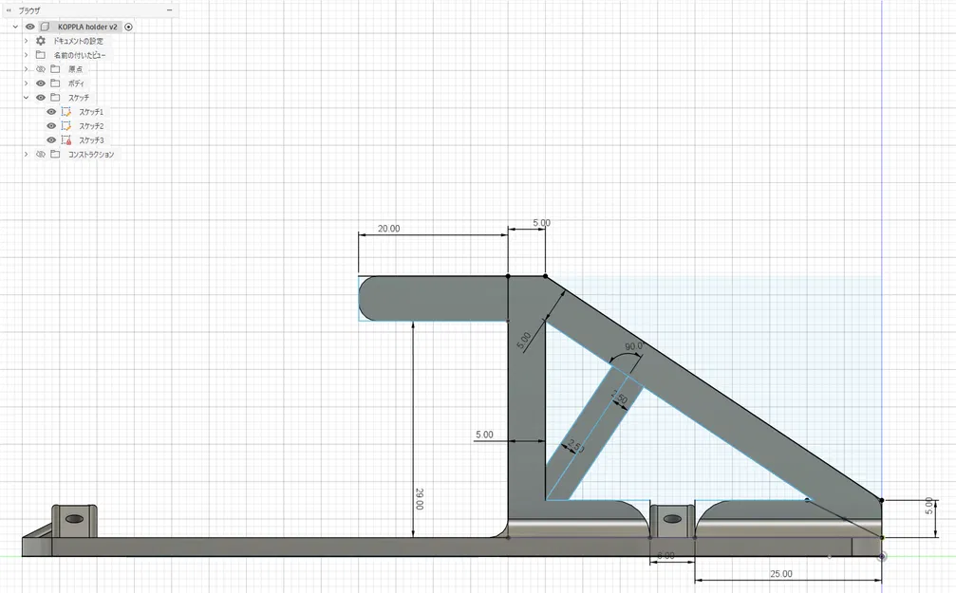Click the folder icon beside 名前の付いたビュー
Screen dimensions: 956x593
tap(41, 55)
